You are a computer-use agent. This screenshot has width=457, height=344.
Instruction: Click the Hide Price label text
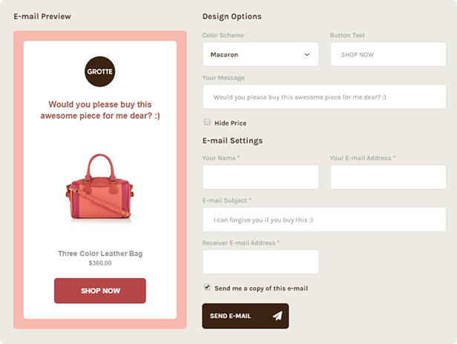coord(230,123)
